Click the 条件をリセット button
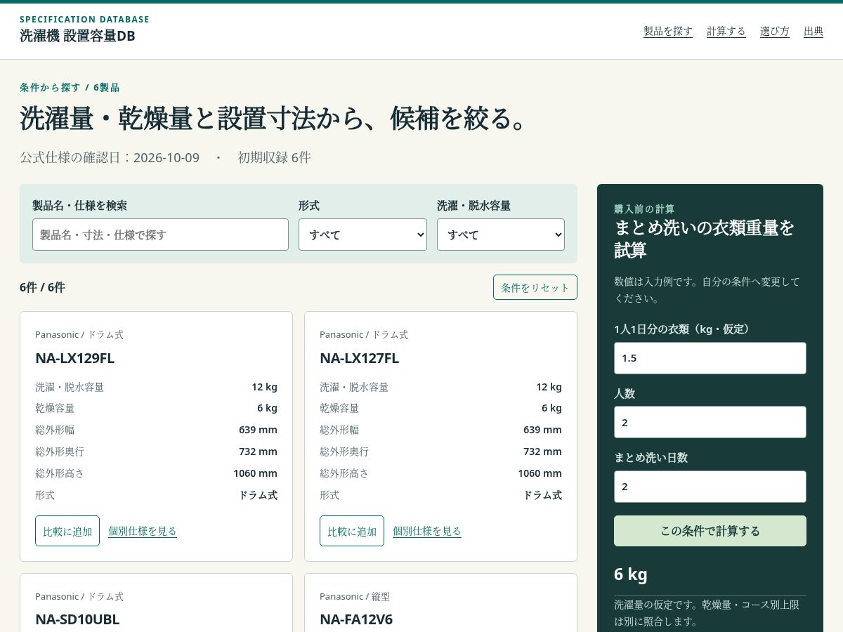 tap(535, 287)
